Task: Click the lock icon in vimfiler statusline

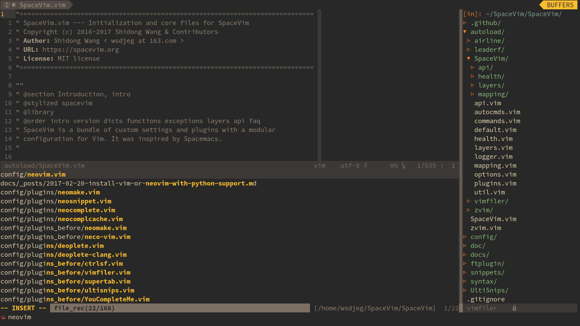Action: pyautogui.click(x=514, y=308)
